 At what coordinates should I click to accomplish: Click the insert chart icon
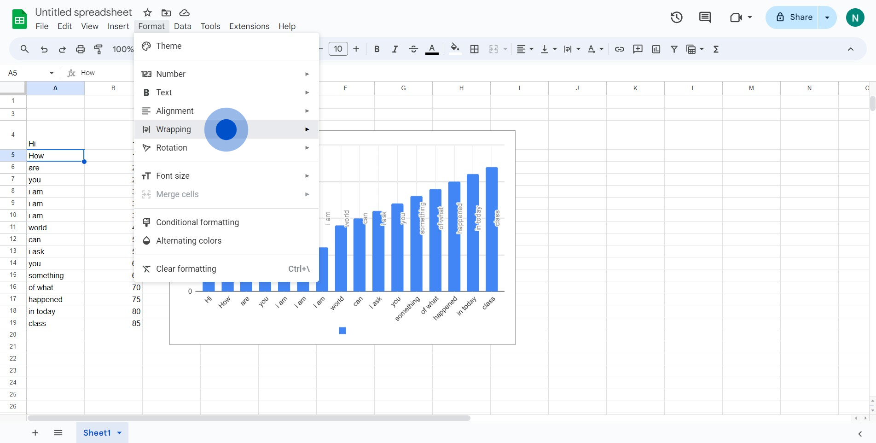coord(656,49)
